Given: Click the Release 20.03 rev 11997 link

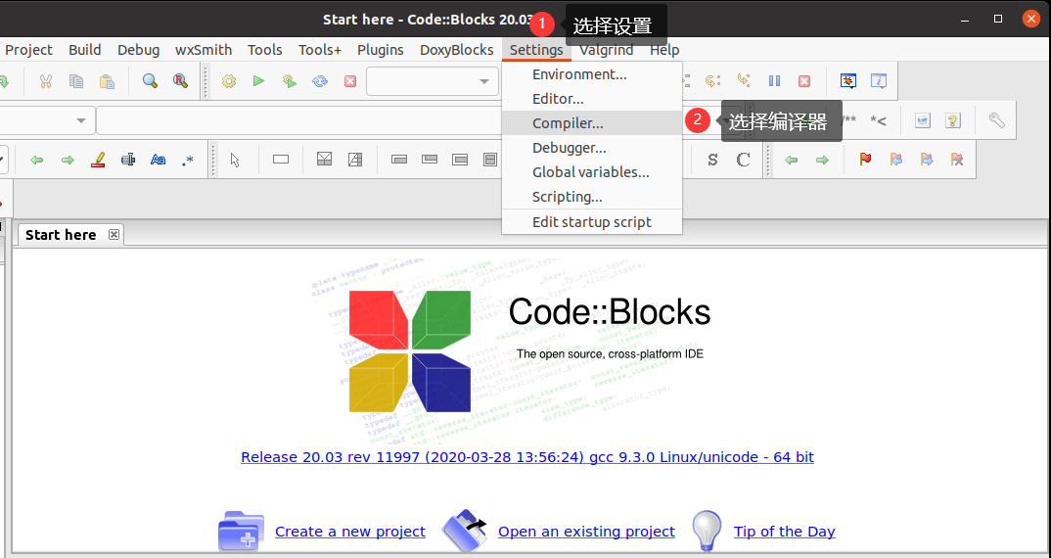Looking at the screenshot, I should tap(527, 457).
